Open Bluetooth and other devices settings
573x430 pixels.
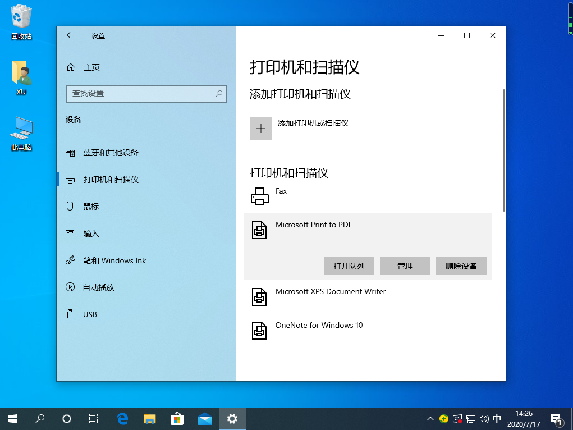click(x=111, y=153)
